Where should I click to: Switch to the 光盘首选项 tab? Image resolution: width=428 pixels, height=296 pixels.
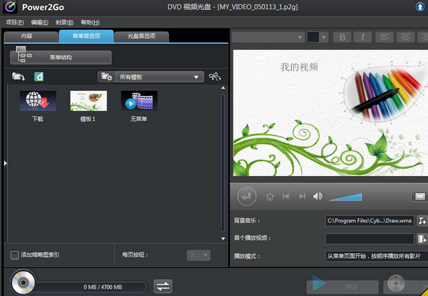pos(142,37)
